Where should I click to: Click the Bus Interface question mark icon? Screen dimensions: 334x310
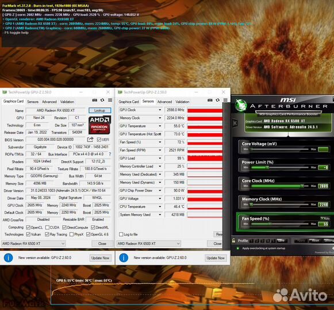coord(110,154)
